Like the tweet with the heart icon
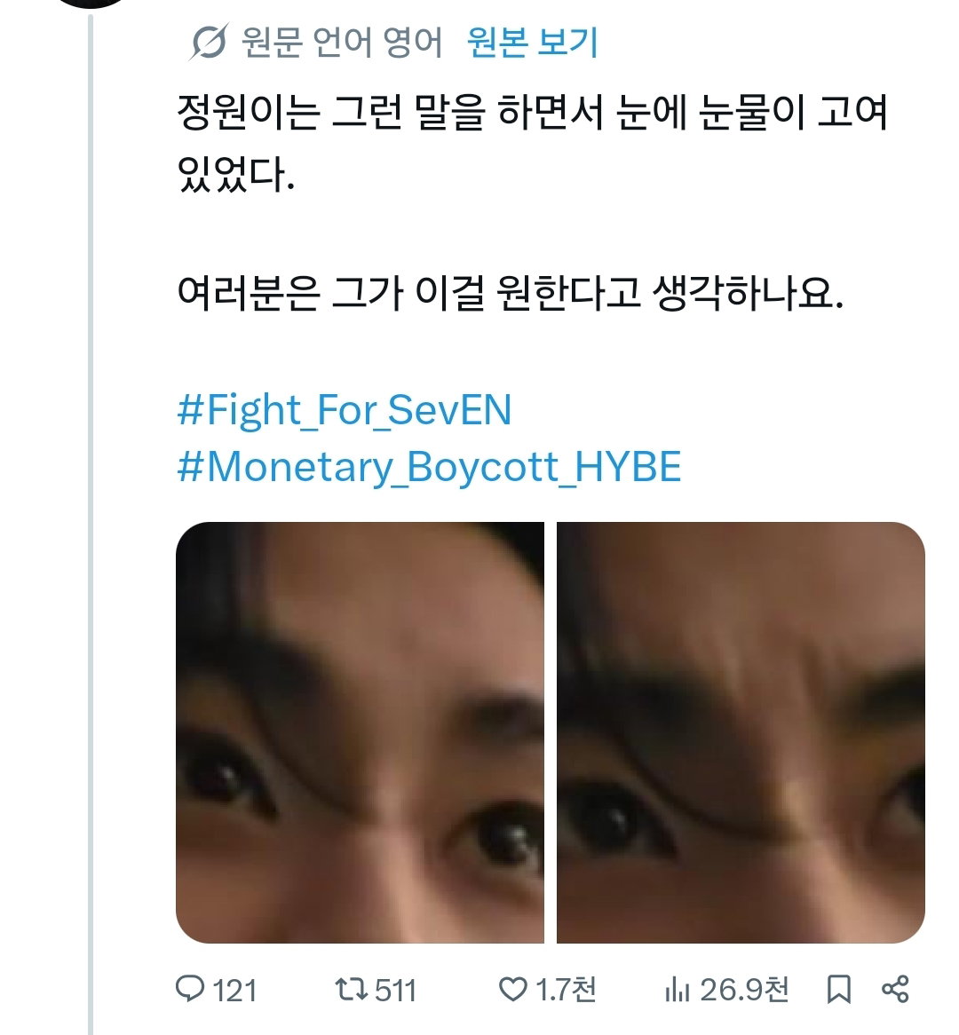959x1035 pixels. pyautogui.click(x=512, y=990)
